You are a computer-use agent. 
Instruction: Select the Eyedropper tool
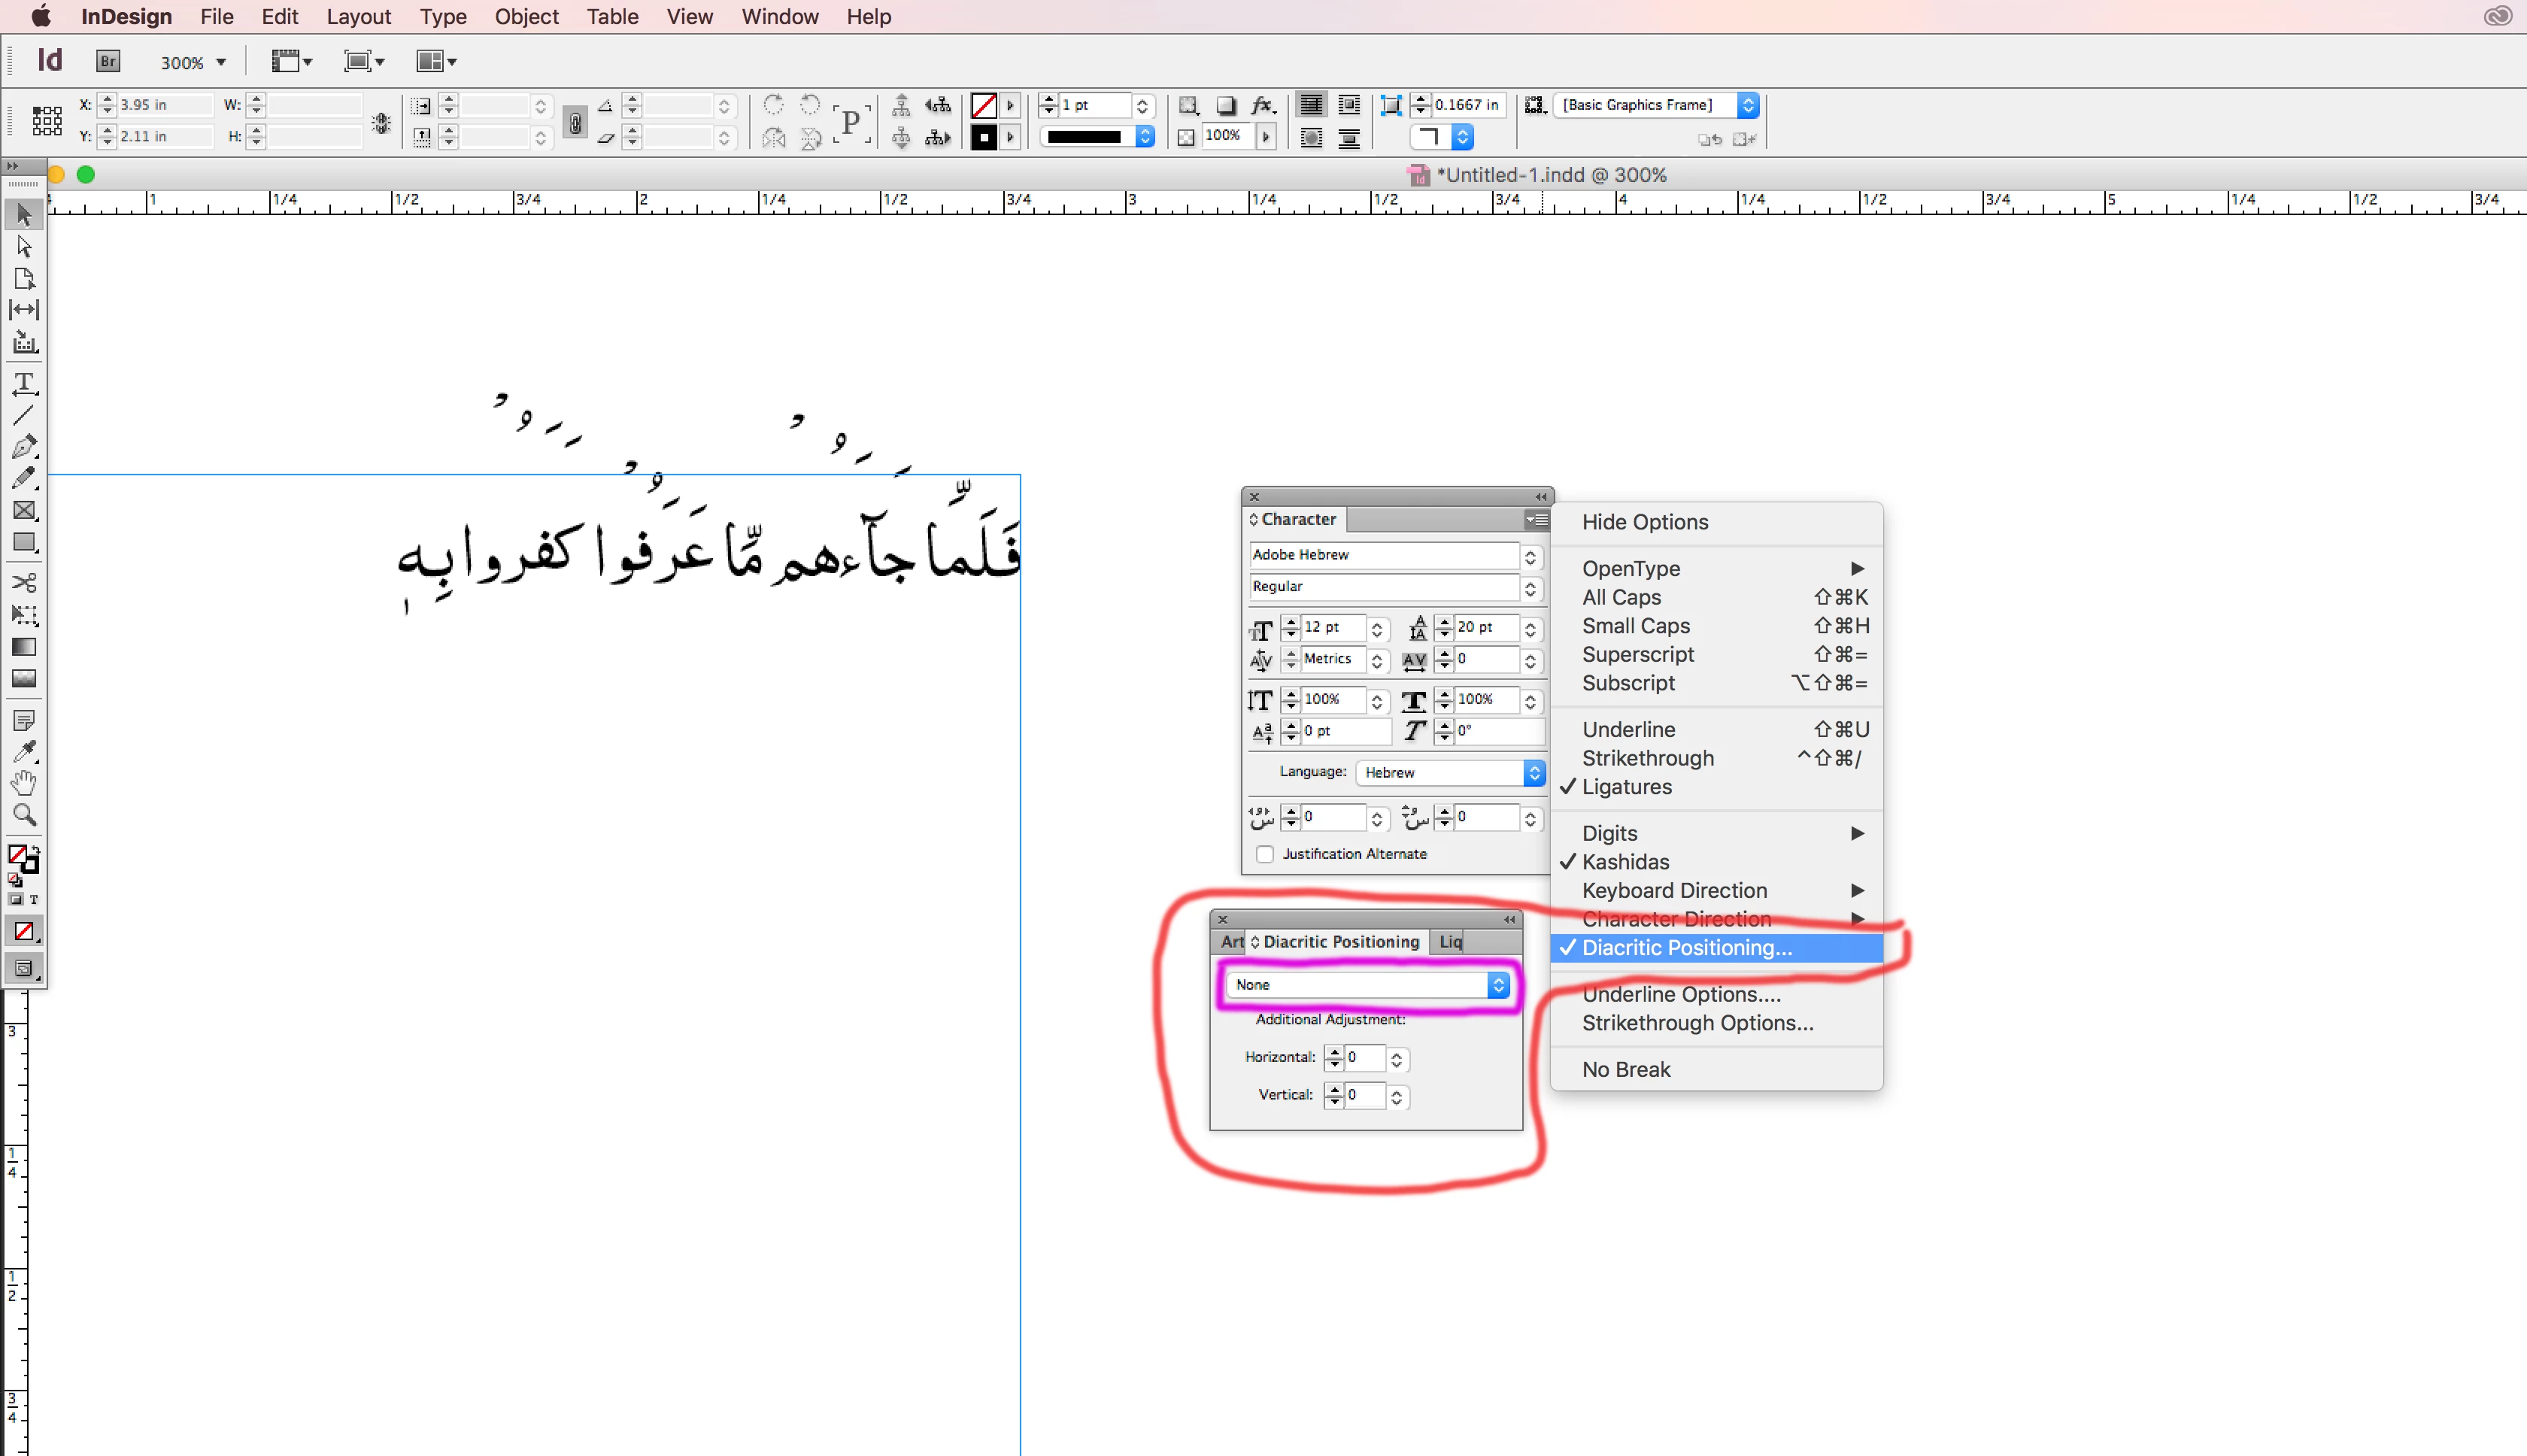pyautogui.click(x=24, y=750)
